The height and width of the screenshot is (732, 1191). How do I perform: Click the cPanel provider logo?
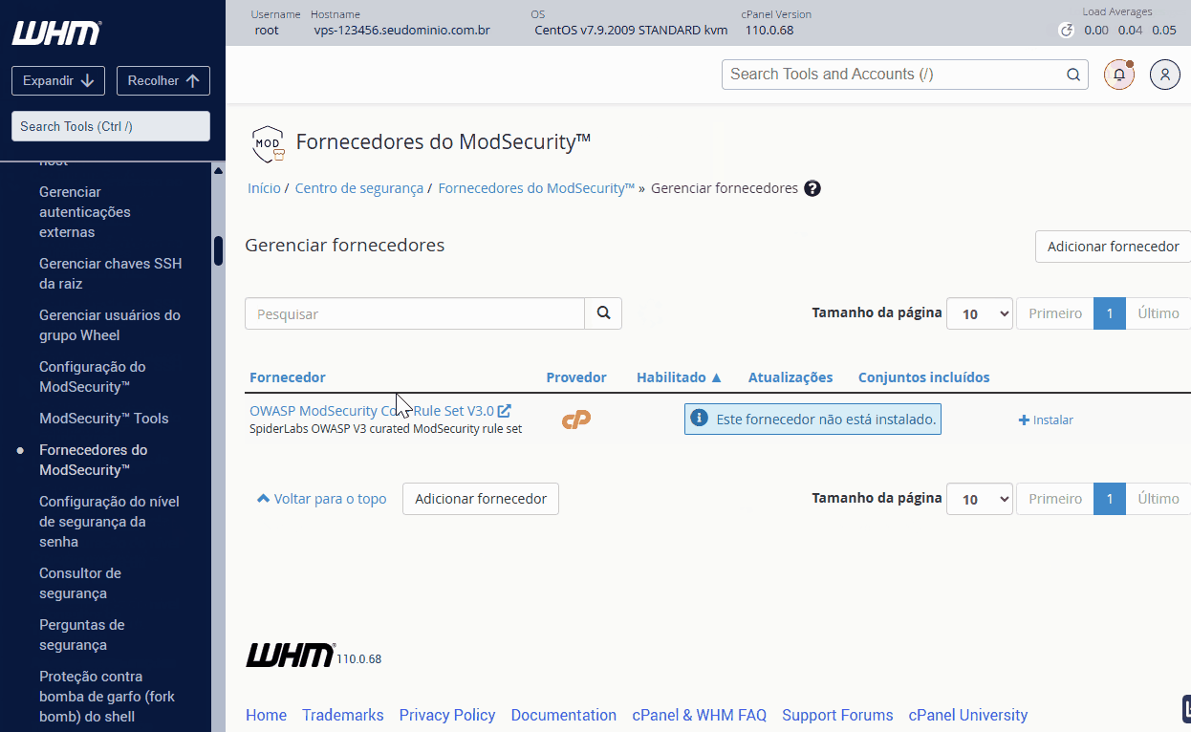tap(576, 420)
